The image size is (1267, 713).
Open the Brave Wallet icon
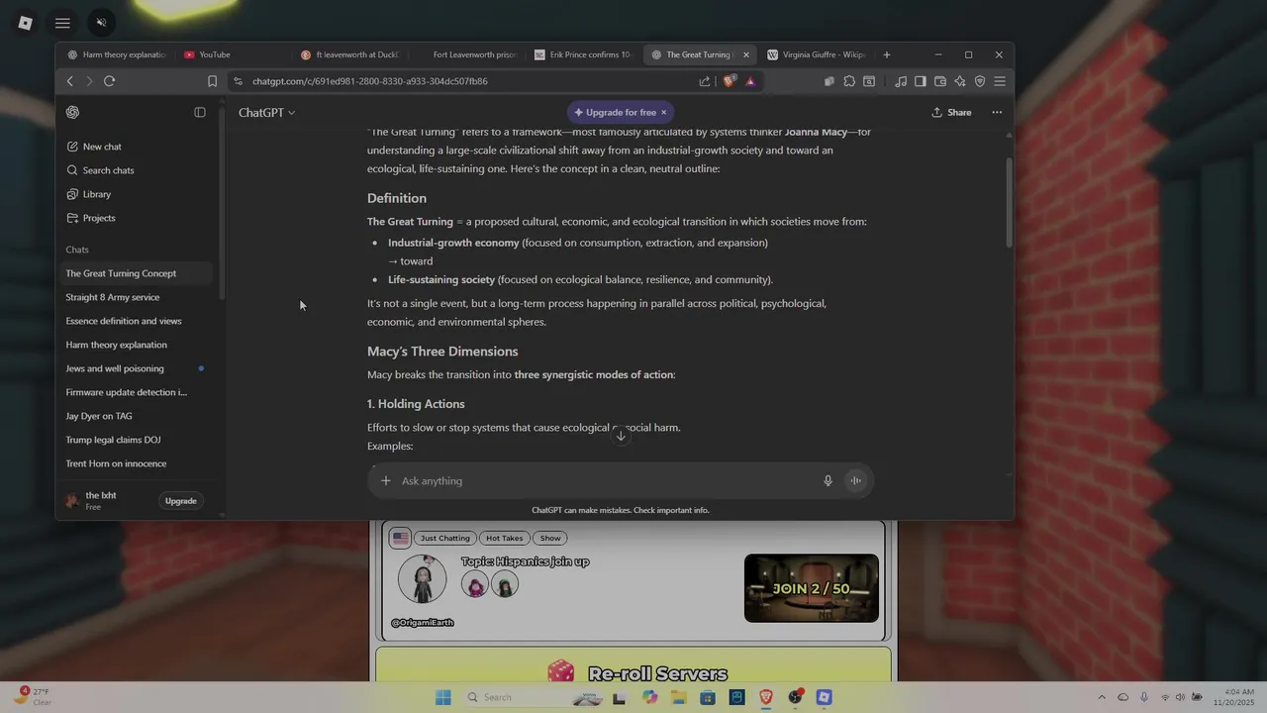[x=940, y=81]
